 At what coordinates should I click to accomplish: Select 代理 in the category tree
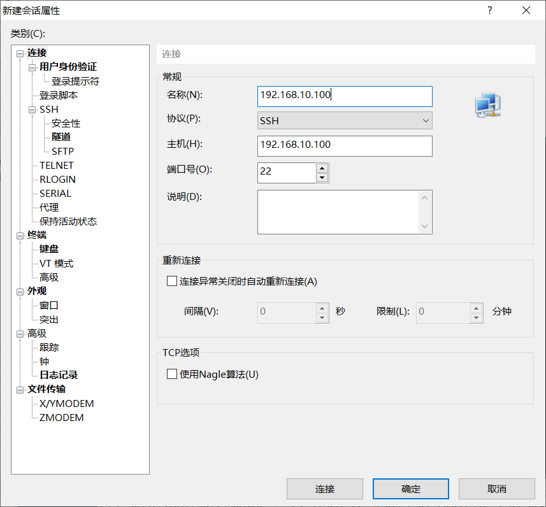pyautogui.click(x=48, y=207)
